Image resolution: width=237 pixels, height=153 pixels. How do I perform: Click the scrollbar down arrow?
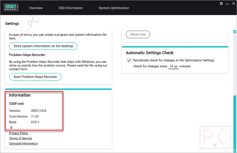point(235,151)
